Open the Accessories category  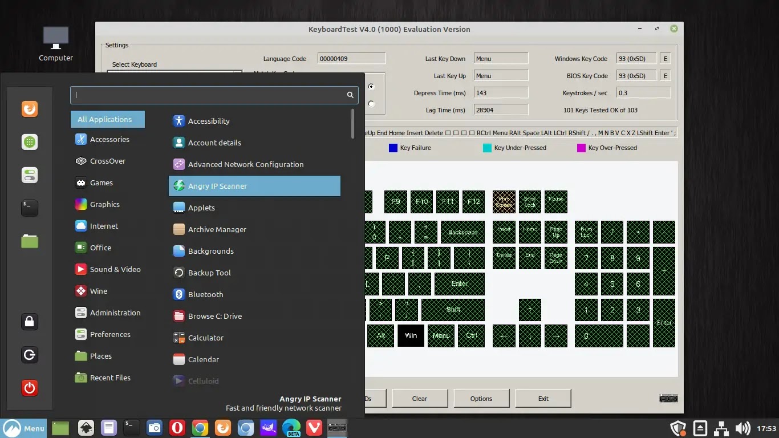(x=108, y=139)
